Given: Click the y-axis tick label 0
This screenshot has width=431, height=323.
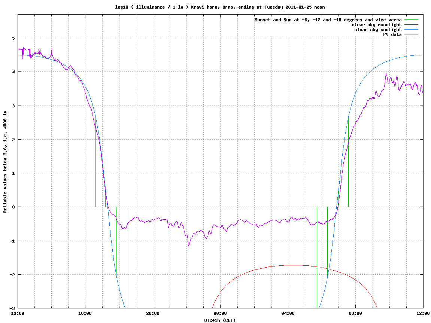Looking at the screenshot, I should pyautogui.click(x=13, y=207).
